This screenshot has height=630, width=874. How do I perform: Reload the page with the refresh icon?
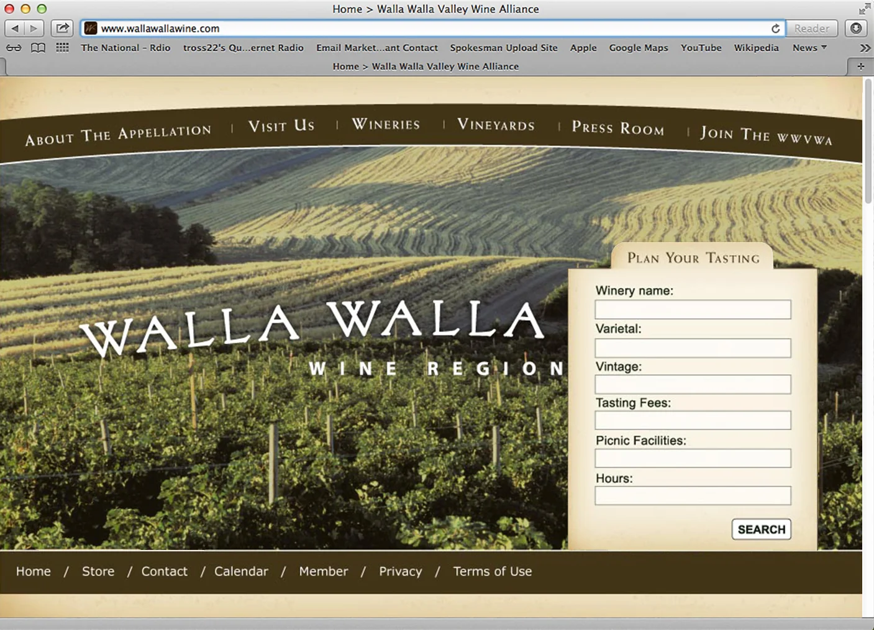tap(775, 29)
